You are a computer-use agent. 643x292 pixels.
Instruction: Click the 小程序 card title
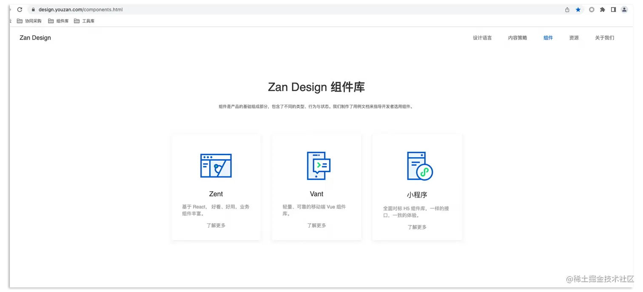417,195
